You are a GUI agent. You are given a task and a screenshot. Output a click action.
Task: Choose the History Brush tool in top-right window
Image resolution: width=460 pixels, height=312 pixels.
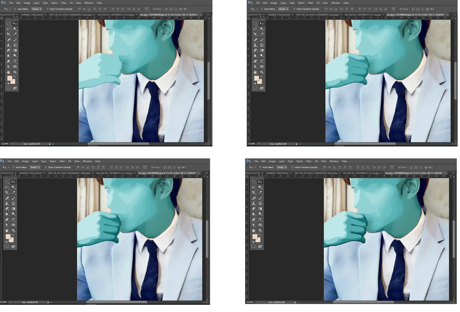tap(262, 45)
